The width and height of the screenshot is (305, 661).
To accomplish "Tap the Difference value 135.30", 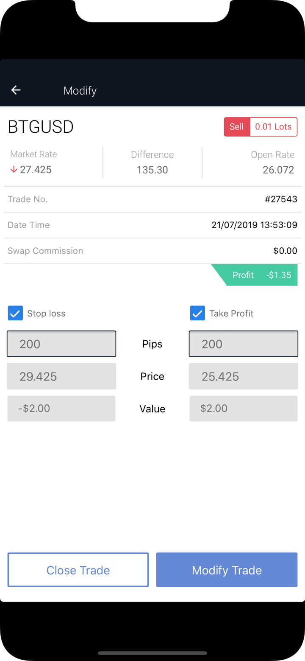I will 152,170.
